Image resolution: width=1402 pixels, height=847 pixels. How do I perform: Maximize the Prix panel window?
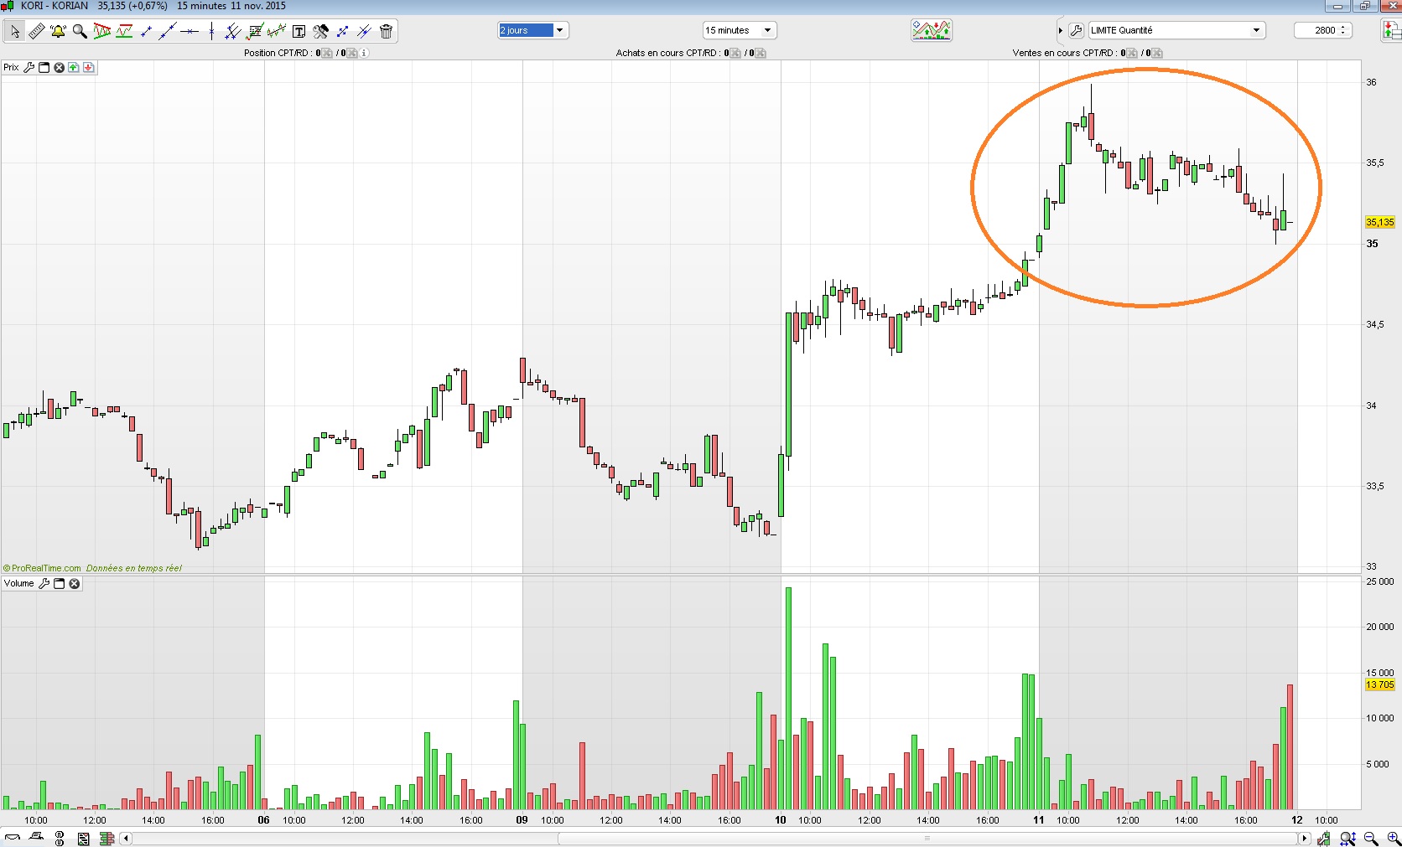click(44, 67)
